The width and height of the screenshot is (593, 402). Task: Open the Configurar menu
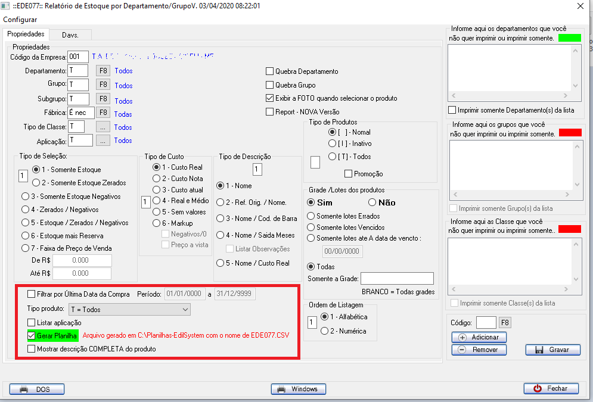(20, 20)
